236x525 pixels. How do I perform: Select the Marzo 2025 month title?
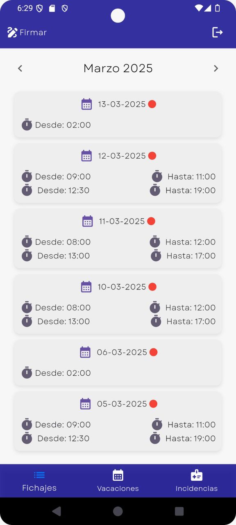(x=118, y=68)
